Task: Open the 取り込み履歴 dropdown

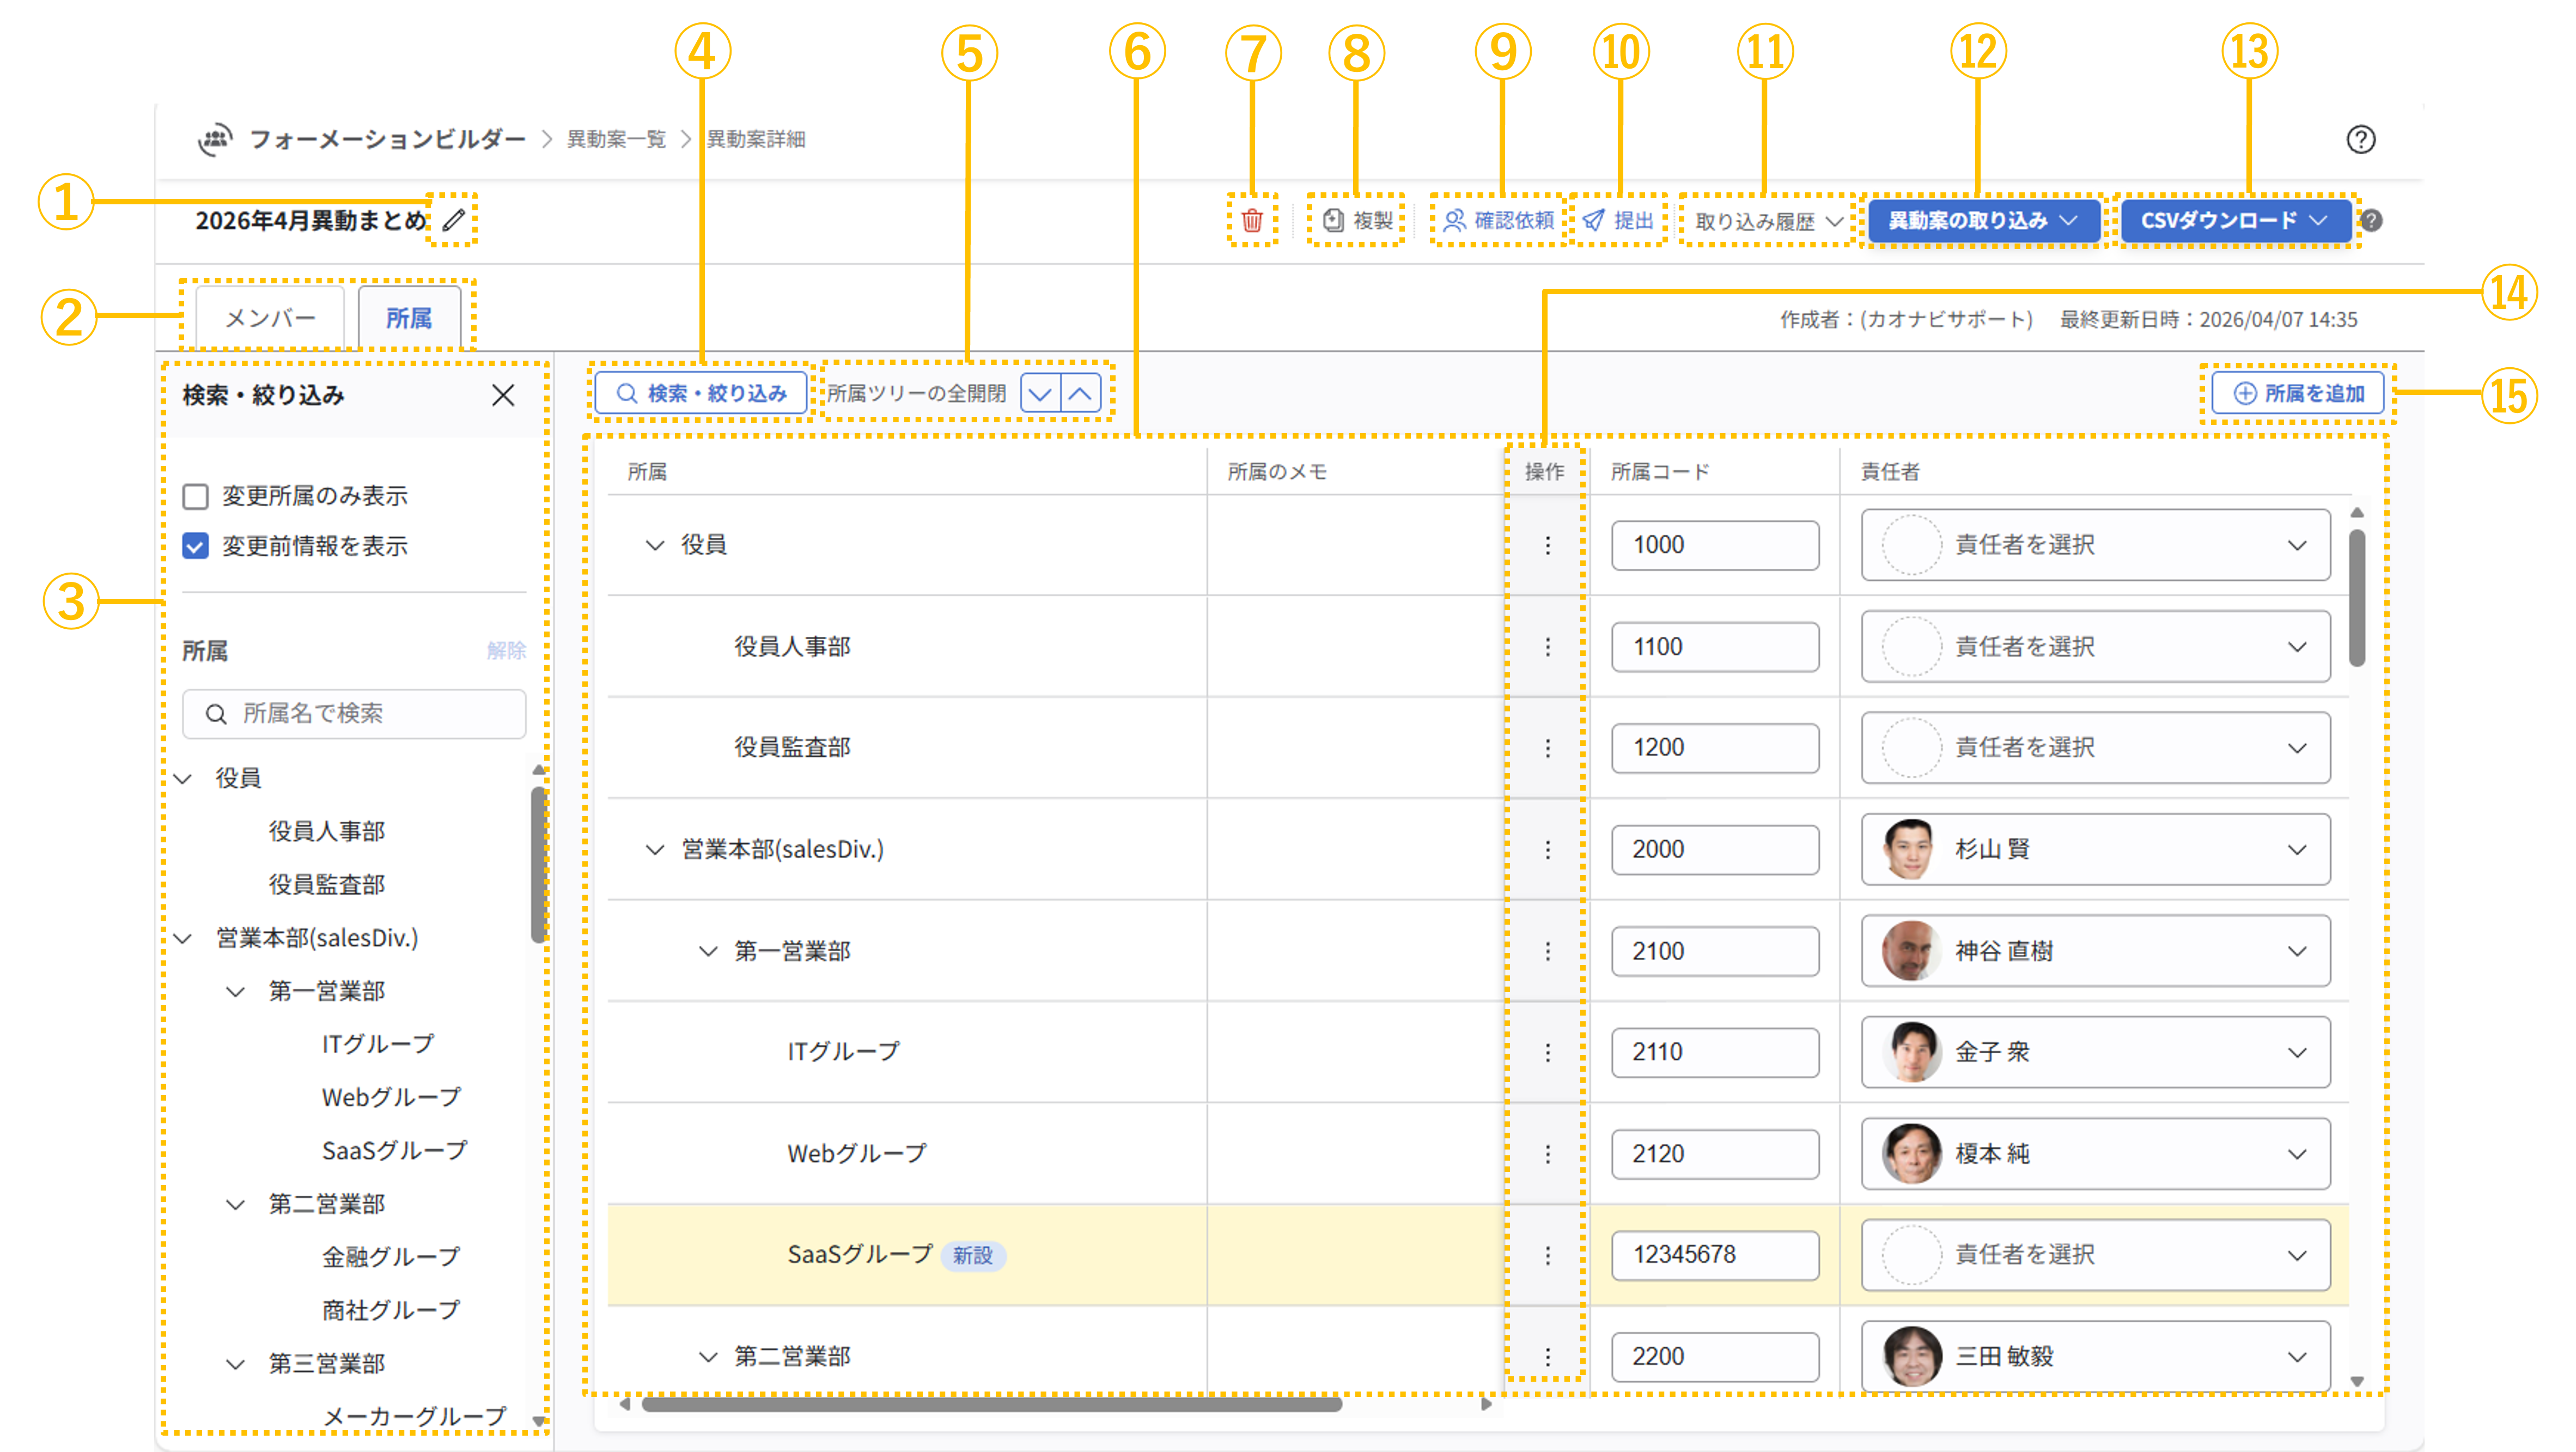Action: point(1763,220)
